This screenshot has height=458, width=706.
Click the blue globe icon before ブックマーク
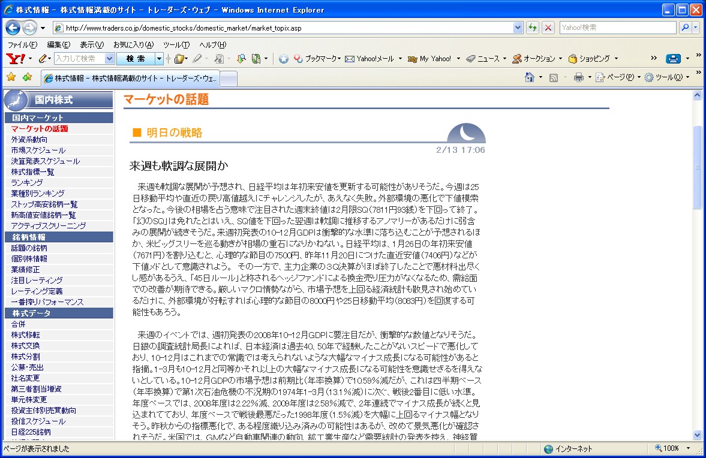point(283,59)
